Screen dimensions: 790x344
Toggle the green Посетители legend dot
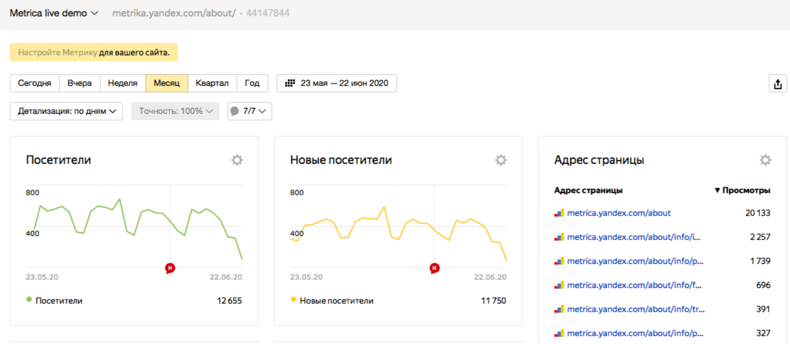tap(29, 300)
